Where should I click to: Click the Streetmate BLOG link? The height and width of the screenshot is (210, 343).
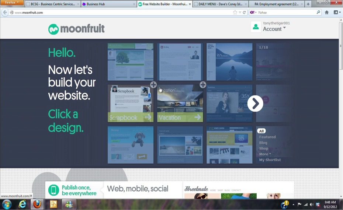point(227,190)
